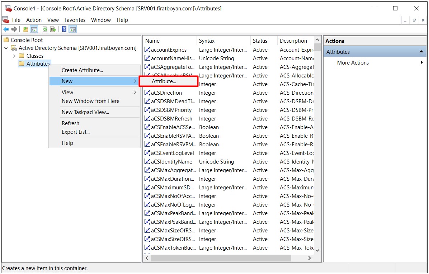Click the aCSEnableACSSe... attribute icon
Screen dimensions: 429x274
click(147, 127)
